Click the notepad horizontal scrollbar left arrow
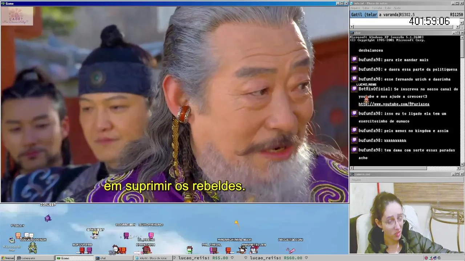Image resolution: width=465 pixels, height=261 pixels. click(352, 27)
